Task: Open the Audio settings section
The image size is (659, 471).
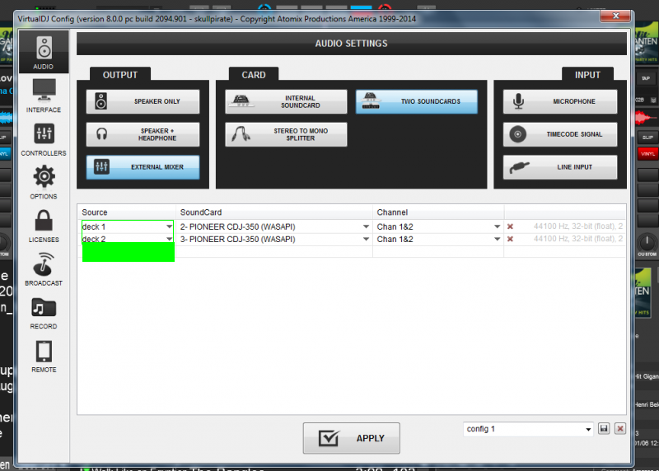Action: pos(44,53)
